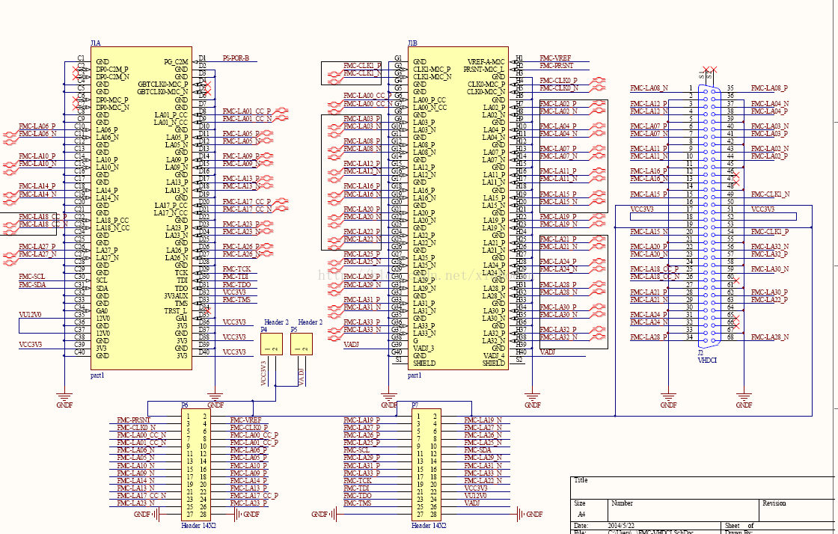
Task: Click FMC-LA22_N net label right of P7
Action: (x=483, y=481)
